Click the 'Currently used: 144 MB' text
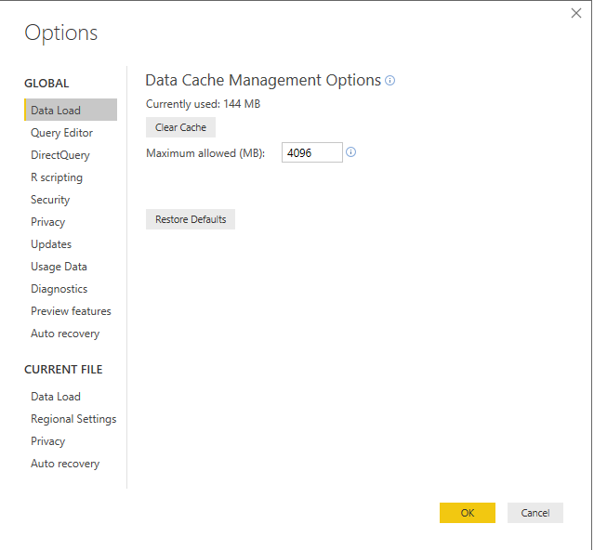Viewport: 594px width, 550px height. pyautogui.click(x=203, y=104)
